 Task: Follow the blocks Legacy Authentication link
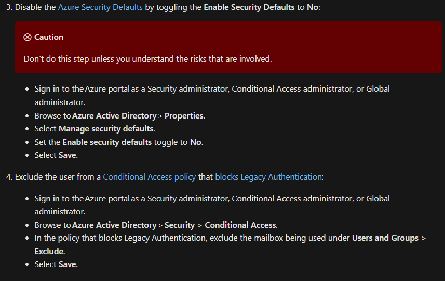click(268, 177)
